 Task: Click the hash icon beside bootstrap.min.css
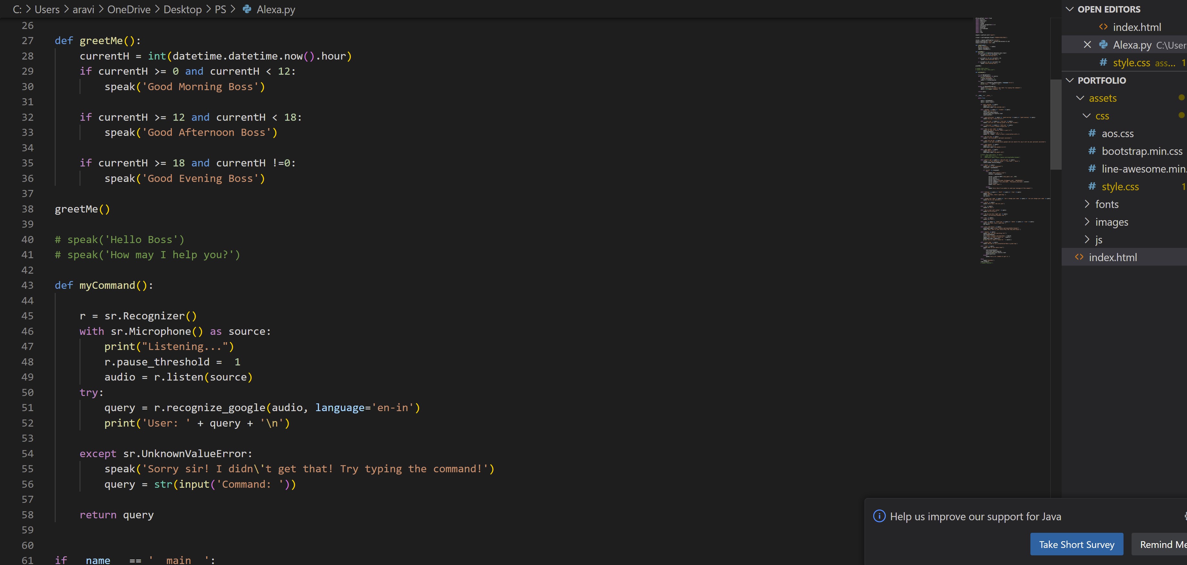coord(1092,151)
